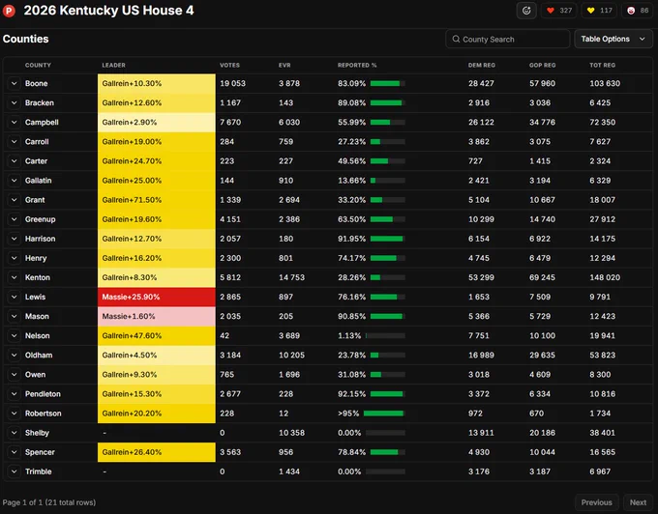Click the Gallrein+26.40% Spencer leader cell

(157, 452)
